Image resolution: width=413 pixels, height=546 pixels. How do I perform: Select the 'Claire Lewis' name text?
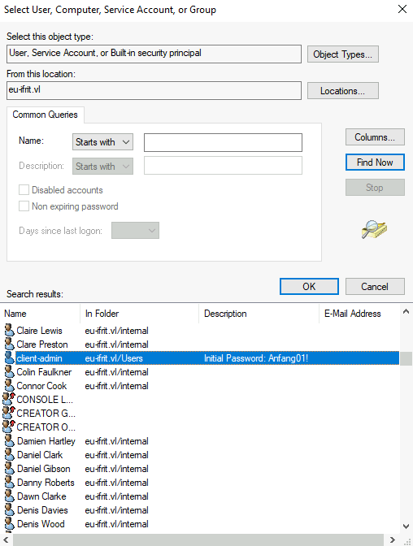point(39,331)
